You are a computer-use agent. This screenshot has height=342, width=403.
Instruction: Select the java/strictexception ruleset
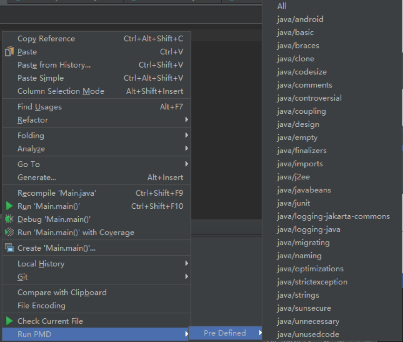[x=332, y=281]
